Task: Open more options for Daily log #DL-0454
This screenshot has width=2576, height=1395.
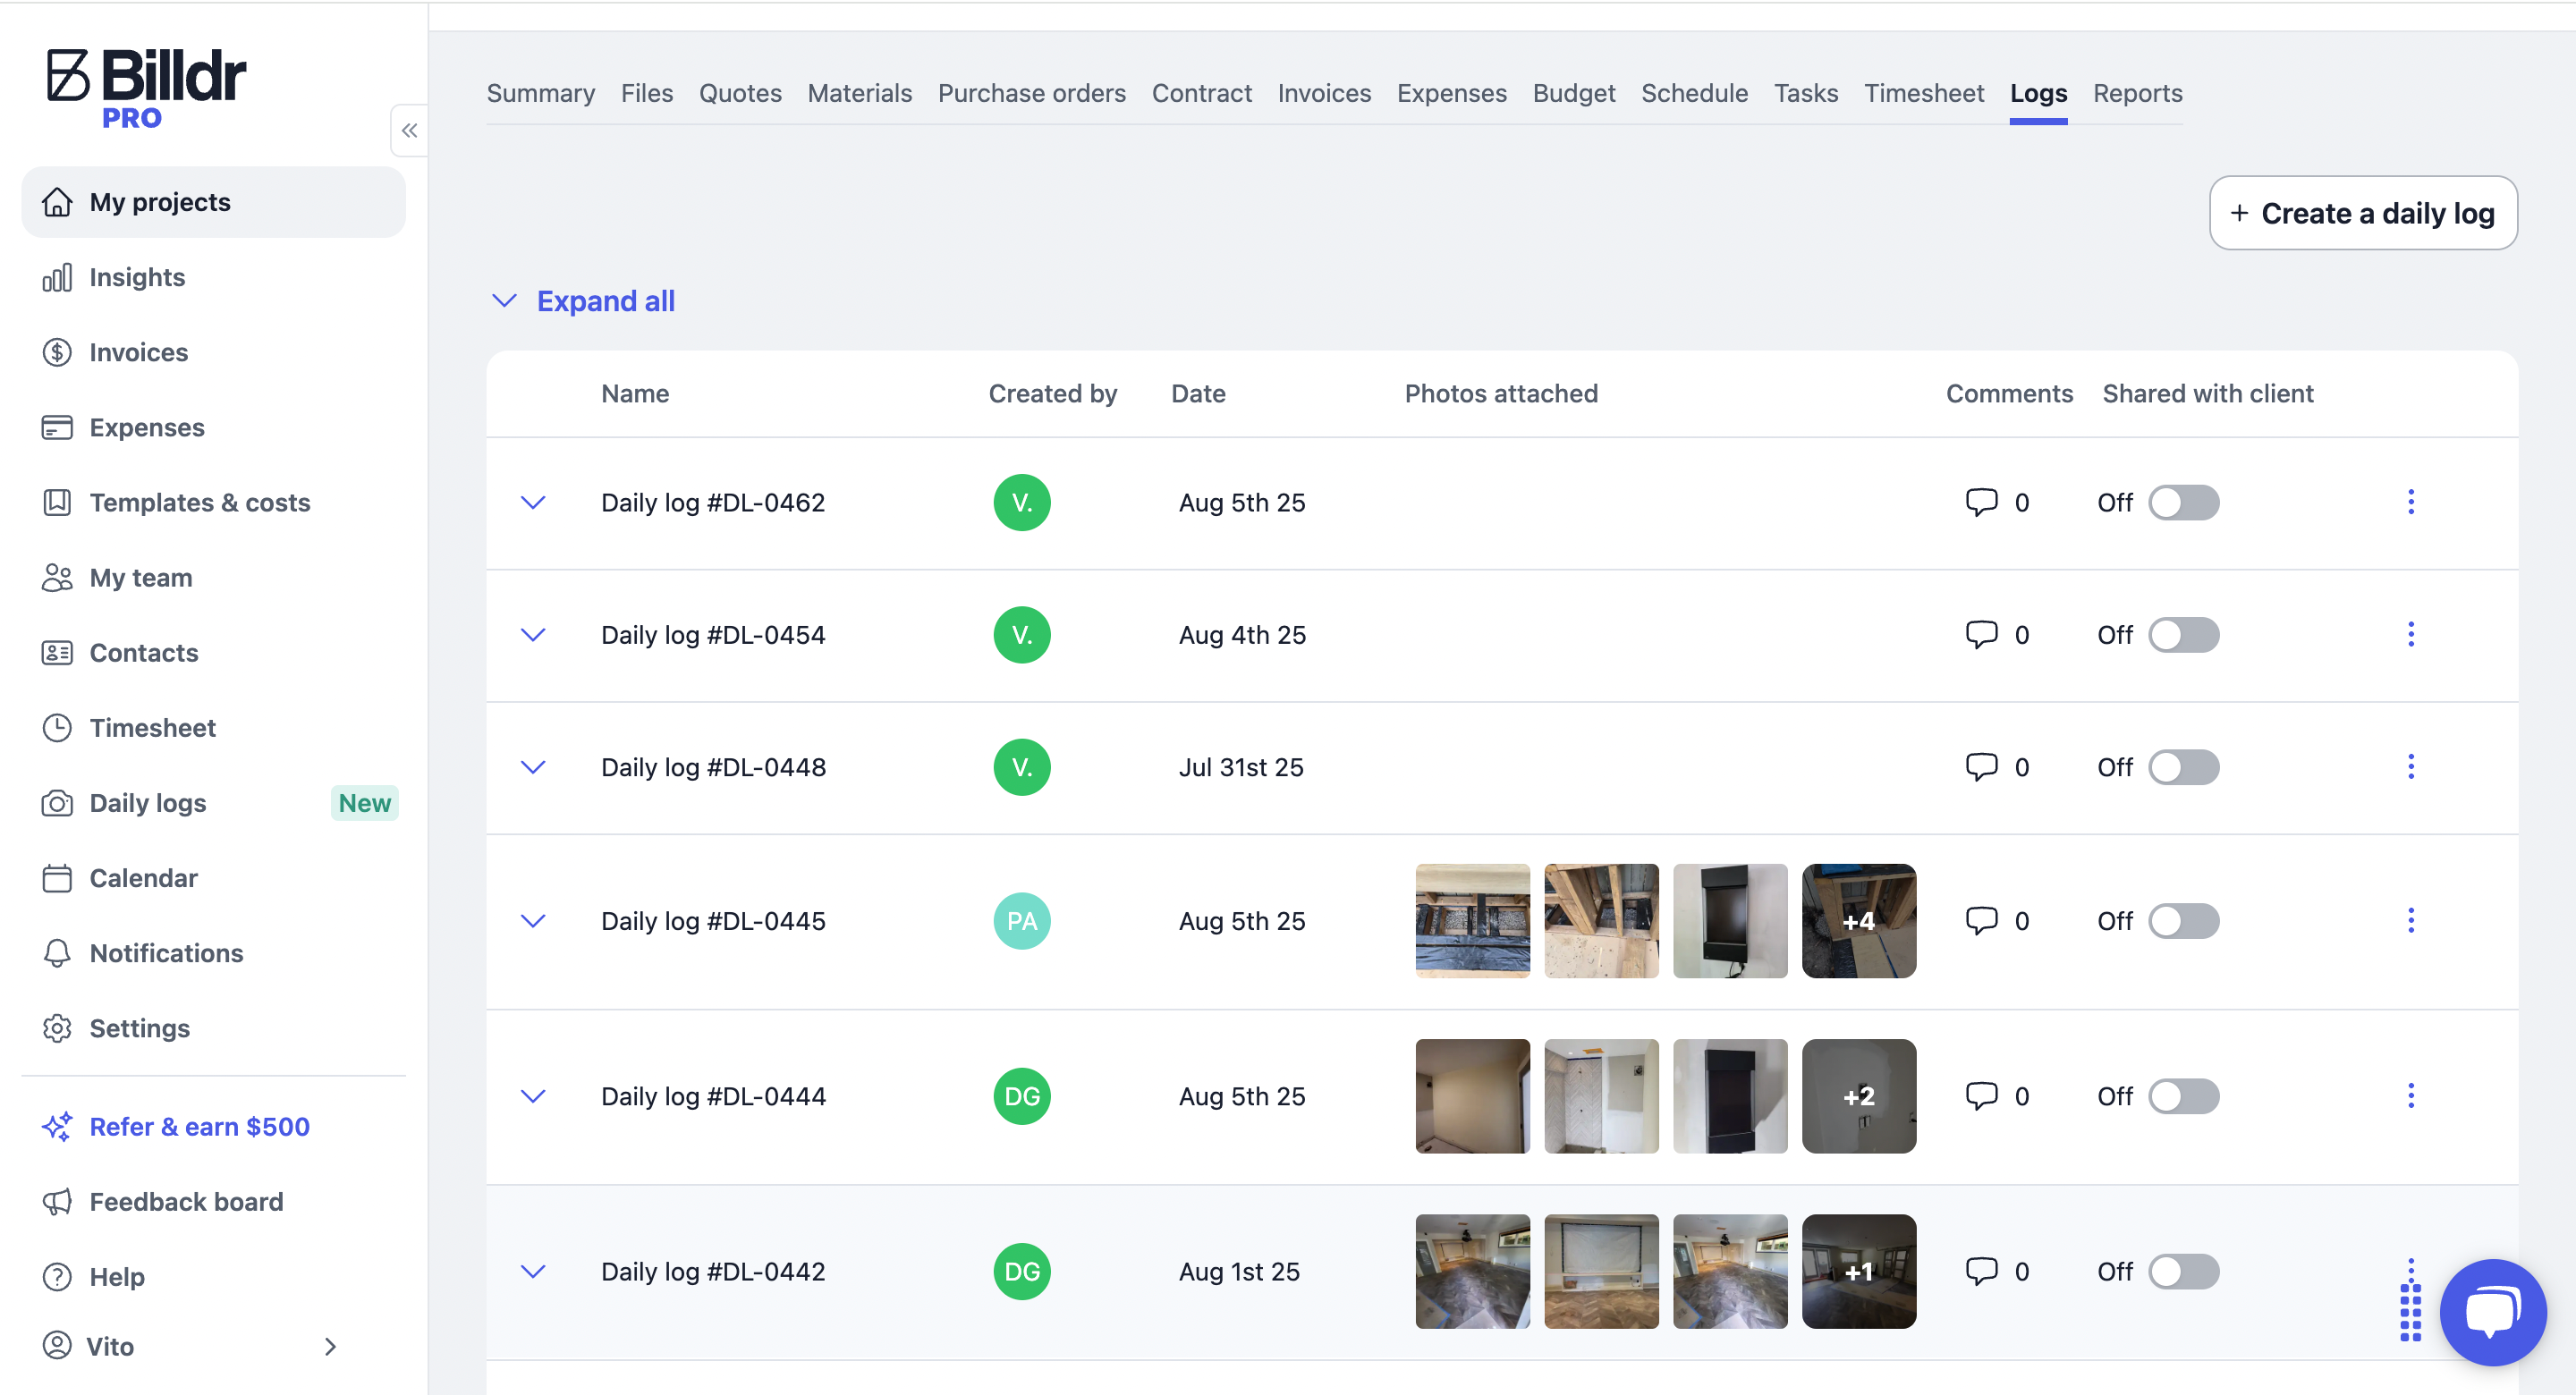Action: pyautogui.click(x=2410, y=634)
